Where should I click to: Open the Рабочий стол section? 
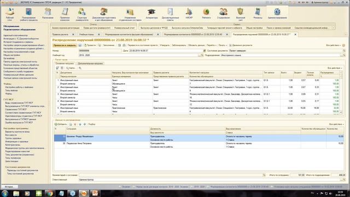(10, 14)
